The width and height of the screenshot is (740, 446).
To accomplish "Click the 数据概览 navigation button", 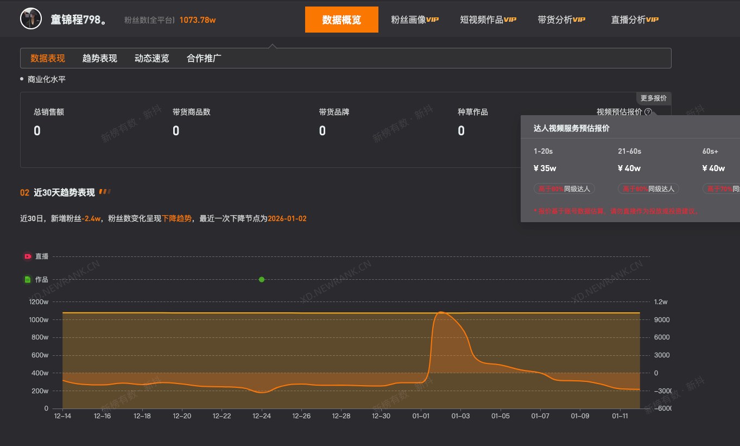I will [341, 18].
